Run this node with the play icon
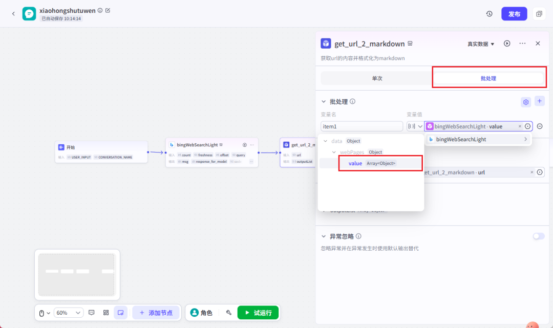 click(x=507, y=43)
